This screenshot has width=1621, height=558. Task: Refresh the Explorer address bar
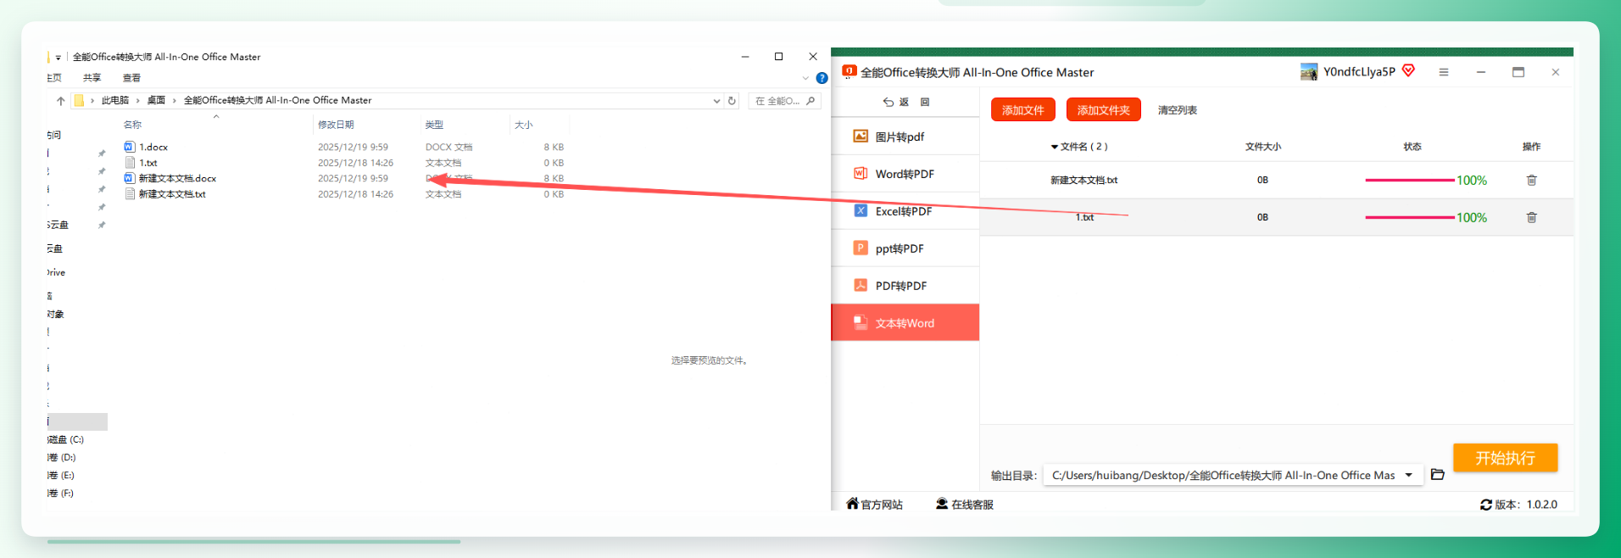click(x=732, y=100)
